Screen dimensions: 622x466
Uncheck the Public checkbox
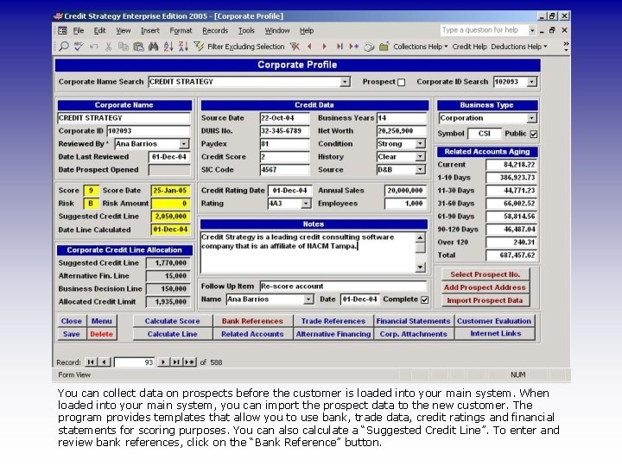(534, 134)
